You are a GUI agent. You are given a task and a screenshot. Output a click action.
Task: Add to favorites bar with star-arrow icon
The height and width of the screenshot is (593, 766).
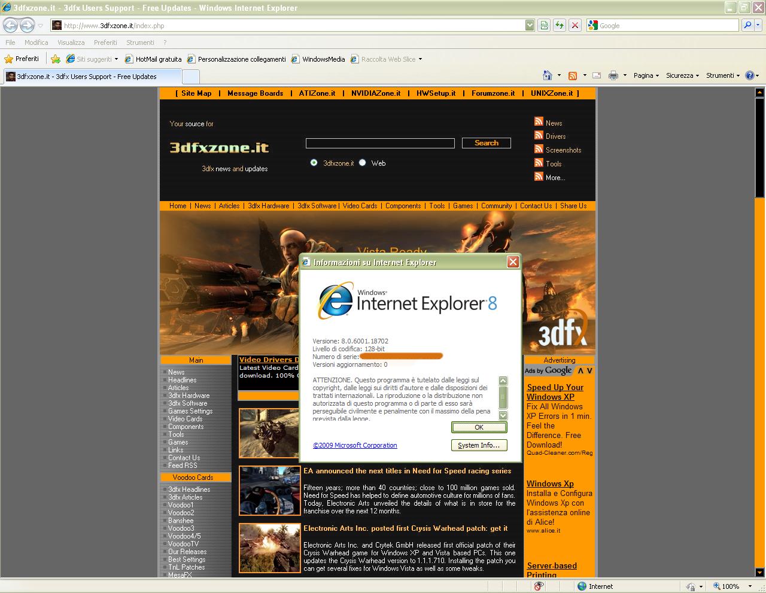(55, 59)
